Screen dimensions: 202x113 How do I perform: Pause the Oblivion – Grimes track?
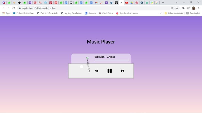[x=110, y=71]
